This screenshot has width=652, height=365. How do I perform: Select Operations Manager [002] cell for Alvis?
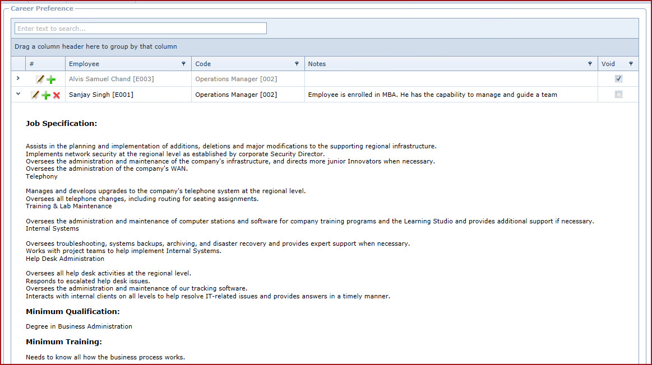coord(236,79)
